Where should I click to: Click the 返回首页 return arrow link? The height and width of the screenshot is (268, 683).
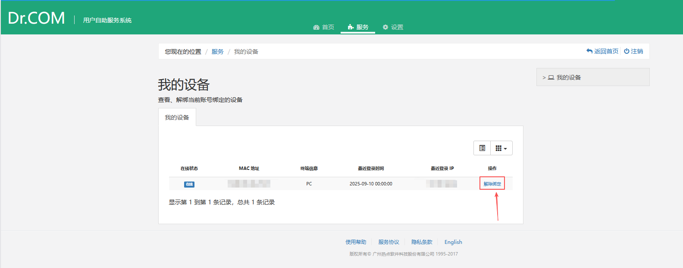click(602, 51)
